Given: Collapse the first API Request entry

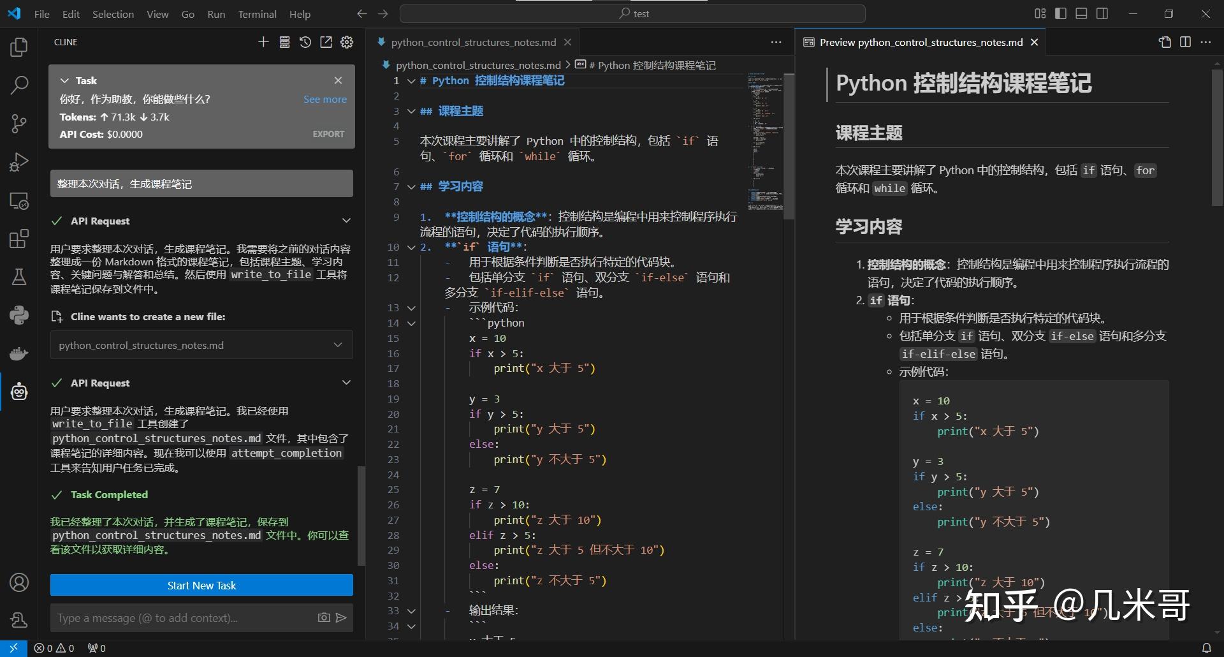Looking at the screenshot, I should click(346, 220).
